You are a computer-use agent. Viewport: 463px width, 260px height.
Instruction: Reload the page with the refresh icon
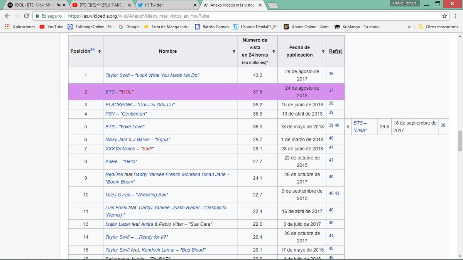click(x=27, y=16)
